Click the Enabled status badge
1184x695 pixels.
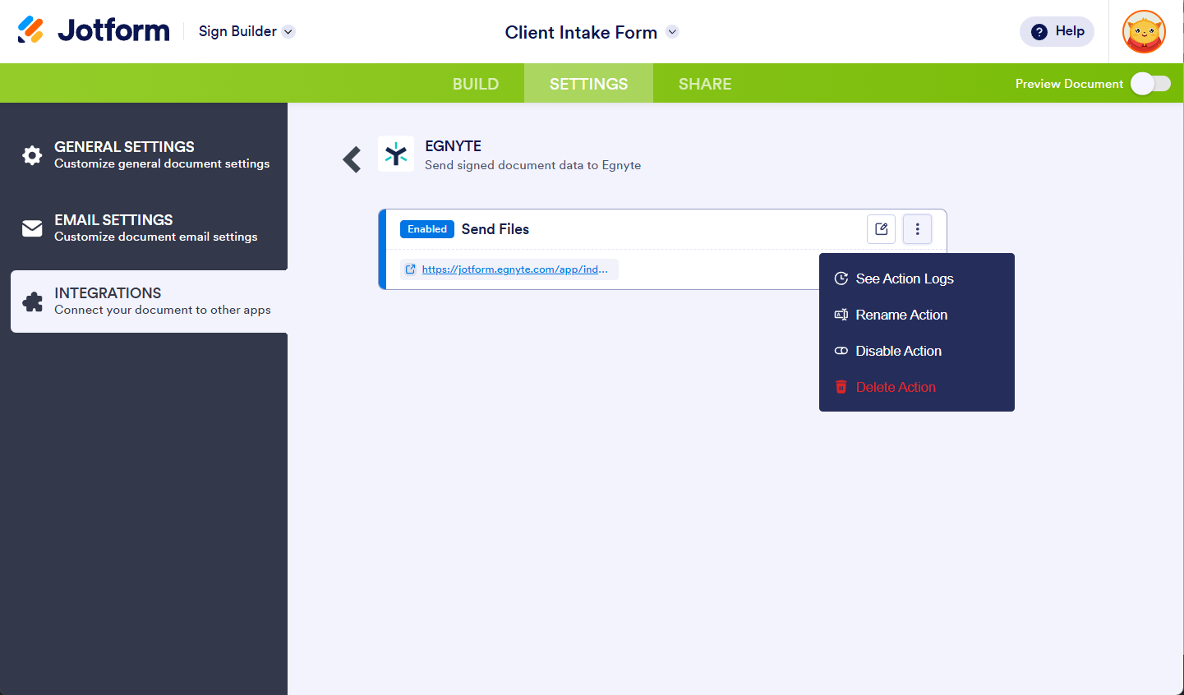[x=427, y=229]
